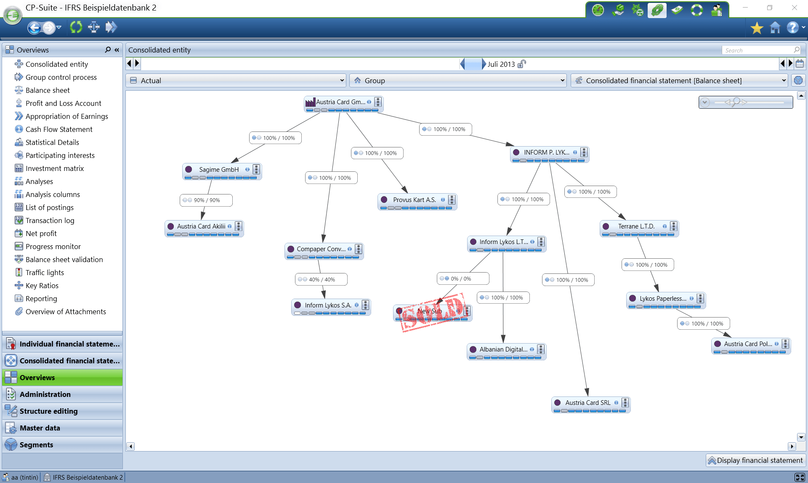Click the info icon on Austria Card SRL node
This screenshot has width=808, height=483.
617,403
